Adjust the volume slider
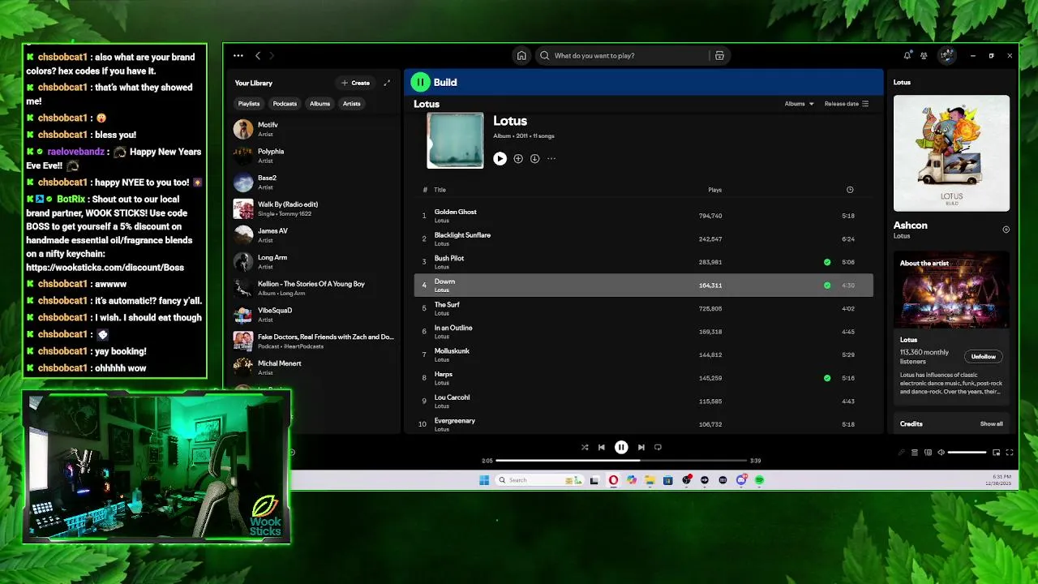Screen dimensions: 1038x584 (x=967, y=453)
